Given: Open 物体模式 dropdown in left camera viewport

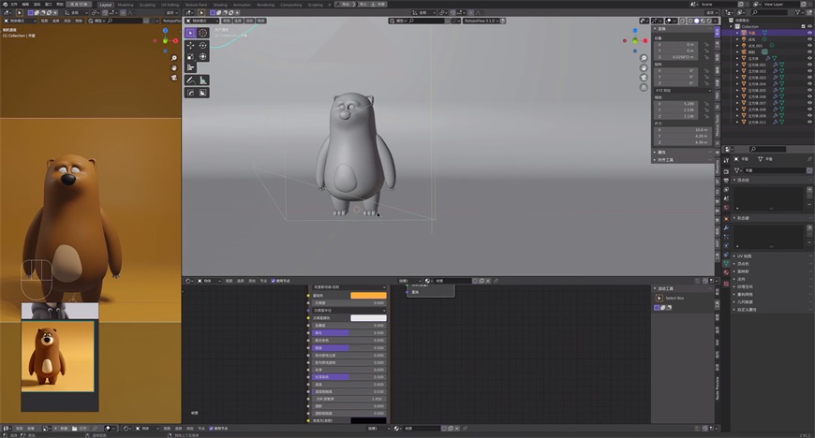Looking at the screenshot, I should (x=21, y=21).
